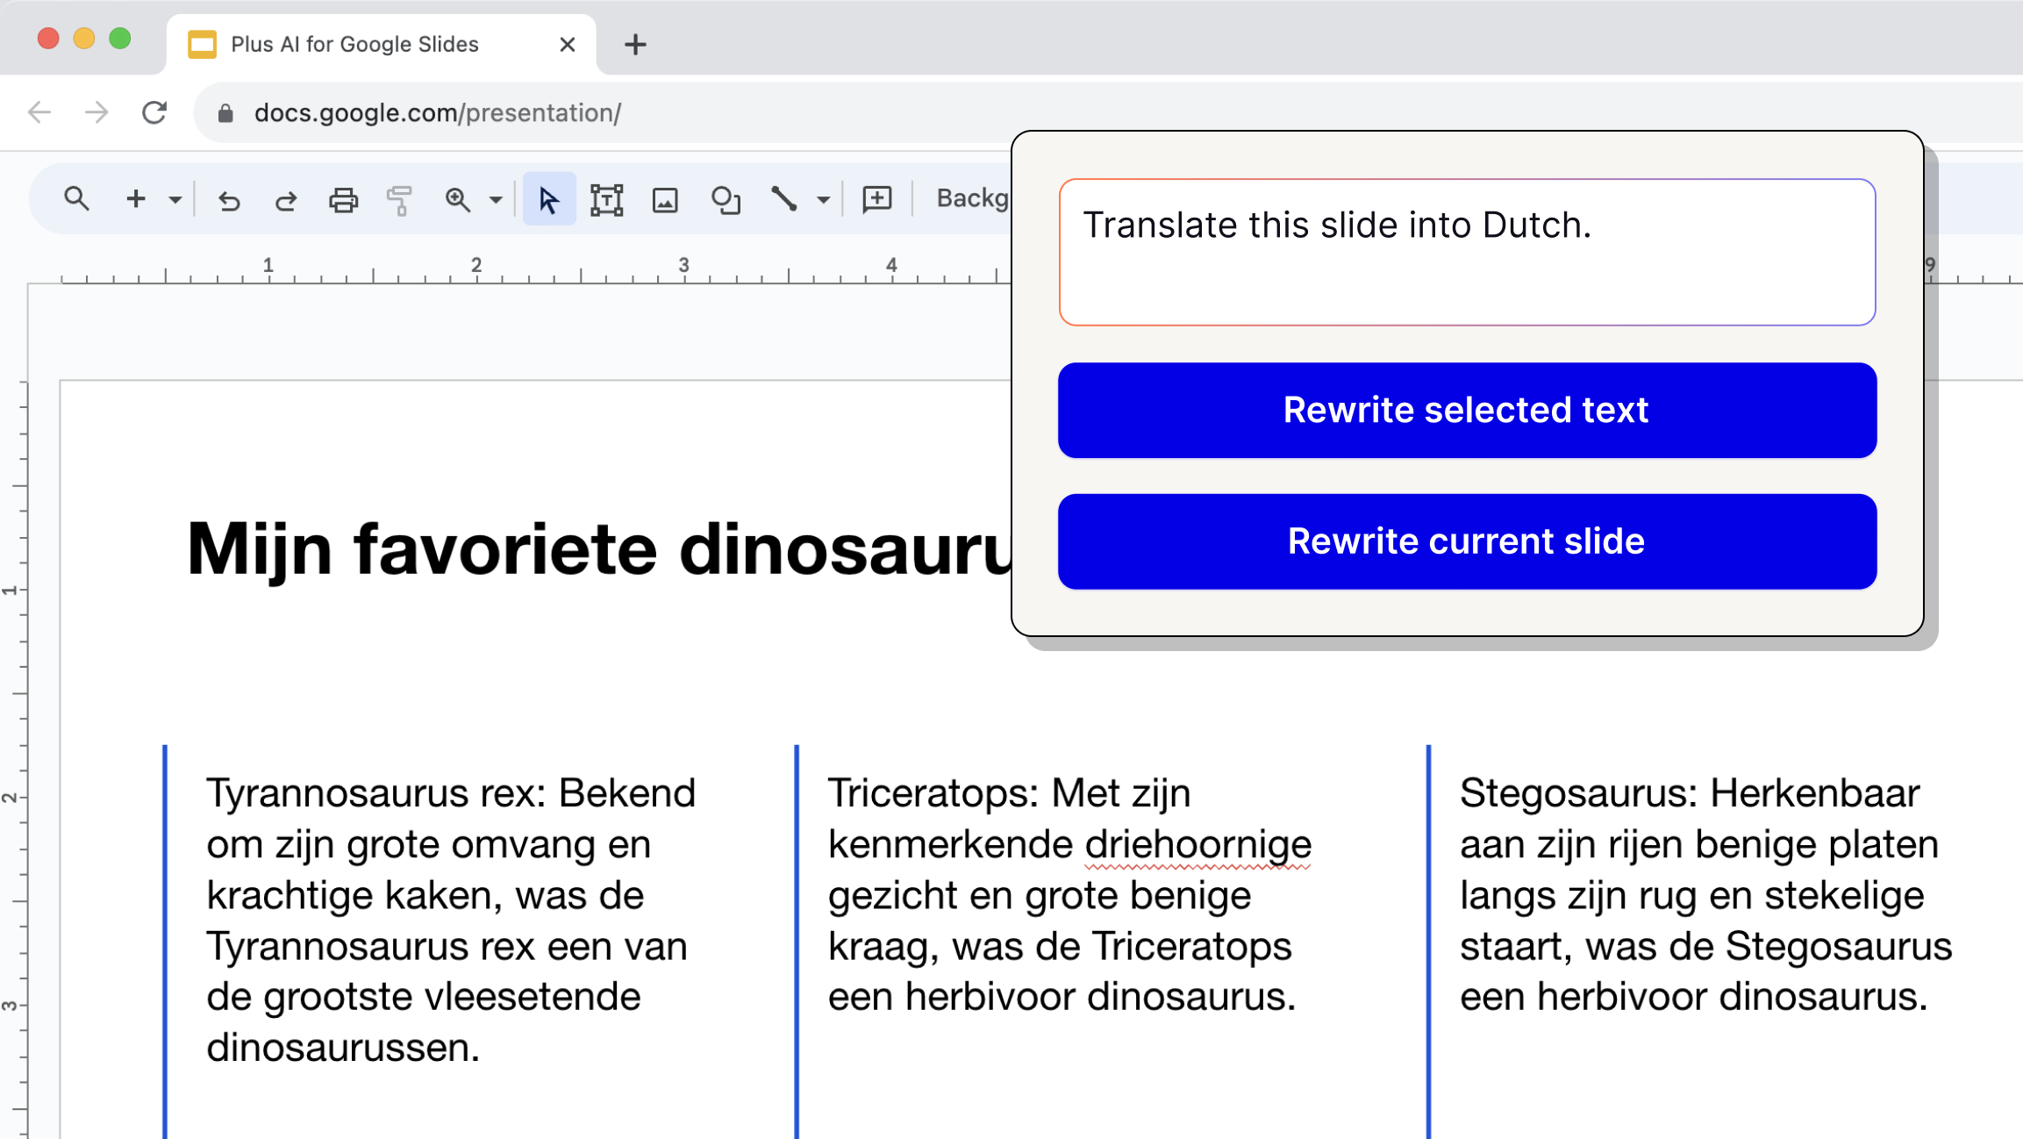Select the paint format tool
The image size is (2023, 1139).
(x=399, y=200)
